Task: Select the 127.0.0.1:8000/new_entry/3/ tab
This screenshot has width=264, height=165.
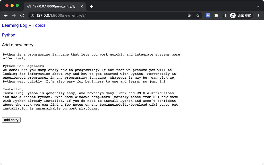Action: pos(55,6)
